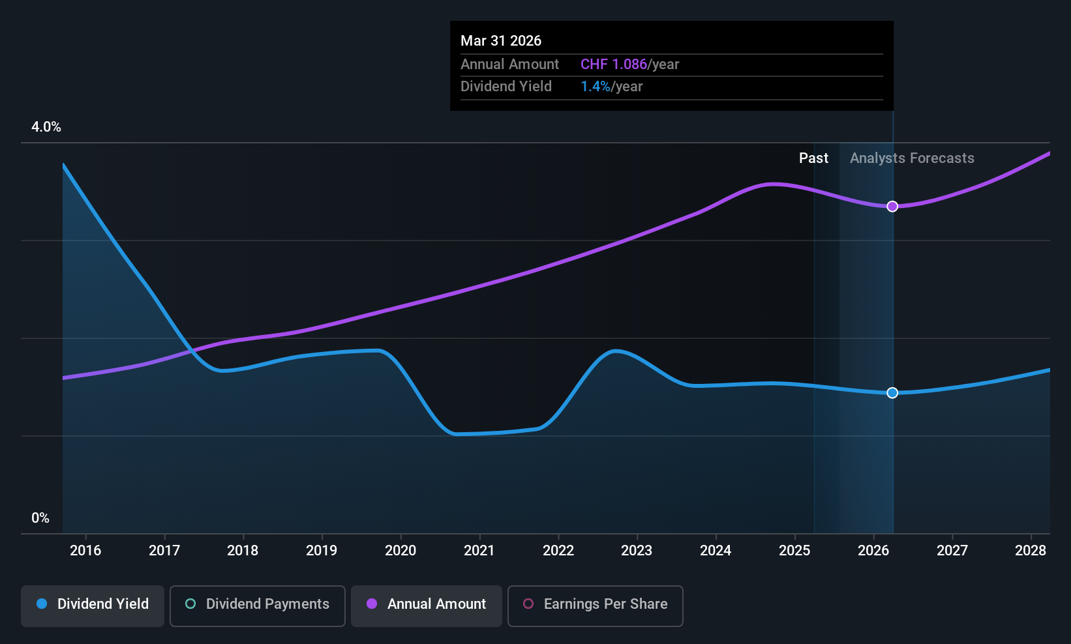Image resolution: width=1071 pixels, height=644 pixels.
Task: Click the Analysts Forecasts label
Action: (x=912, y=158)
